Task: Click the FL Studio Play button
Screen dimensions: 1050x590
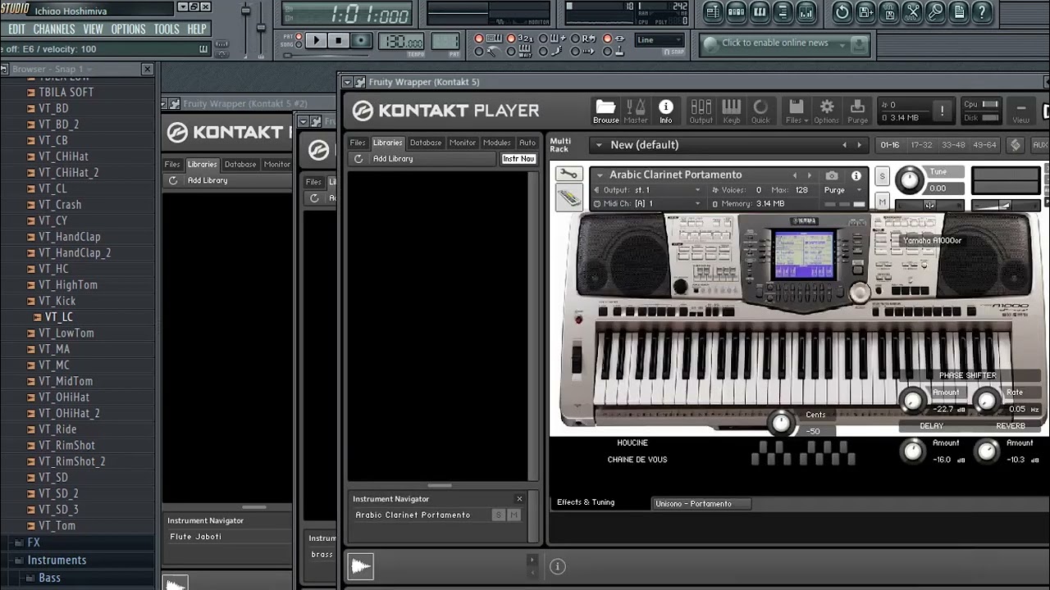Action: [x=315, y=40]
